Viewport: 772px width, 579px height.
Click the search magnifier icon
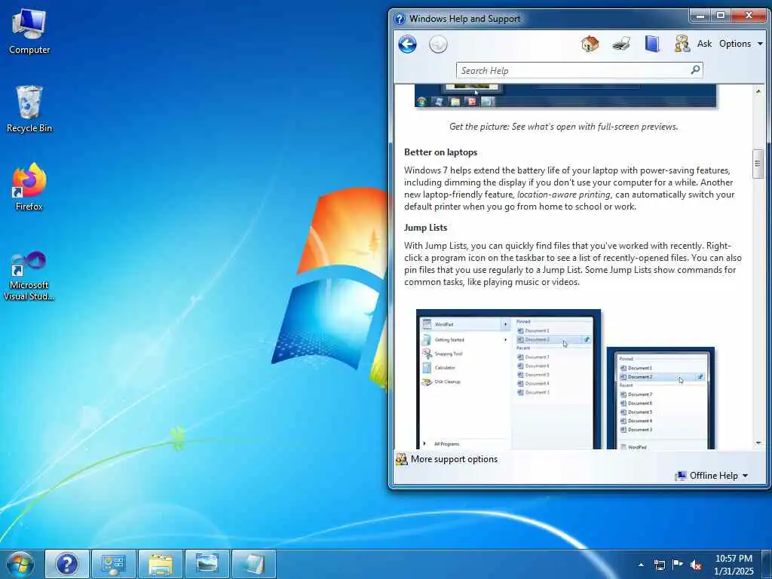tap(695, 70)
